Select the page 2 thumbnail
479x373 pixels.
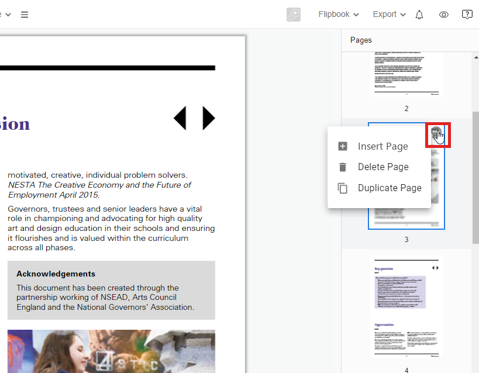coord(406,74)
